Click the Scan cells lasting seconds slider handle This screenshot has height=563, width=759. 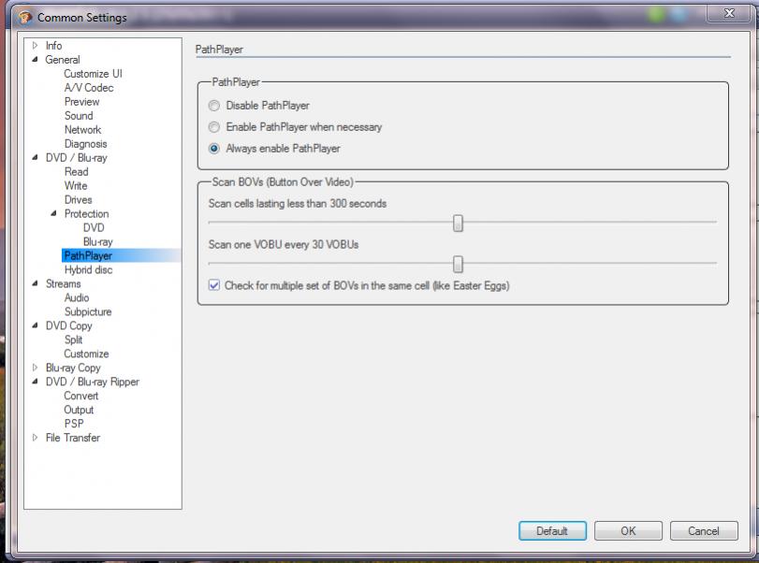458,223
